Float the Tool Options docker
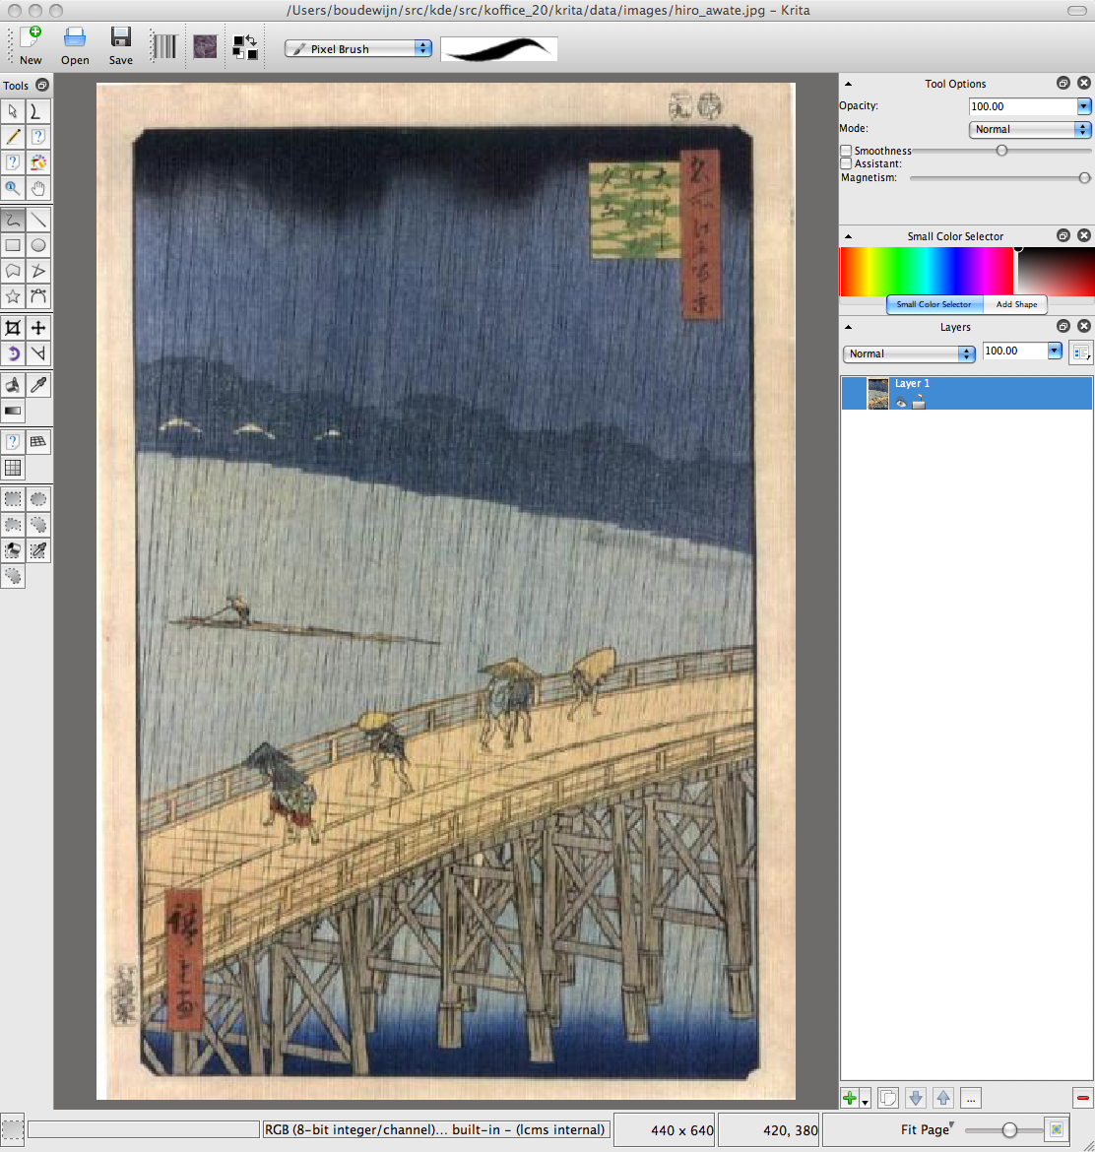Image resolution: width=1095 pixels, height=1152 pixels. pyautogui.click(x=1063, y=83)
